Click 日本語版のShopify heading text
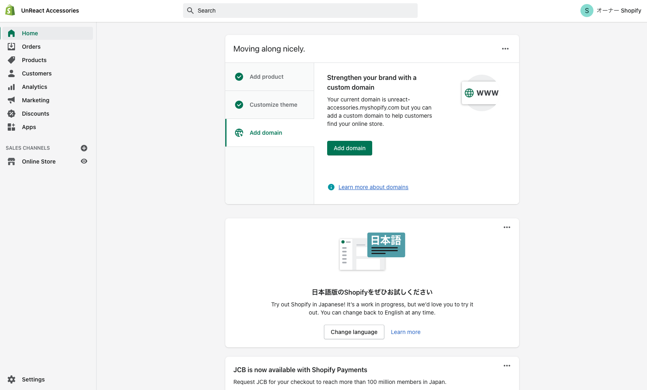Image resolution: width=647 pixels, height=390 pixels. [372, 292]
